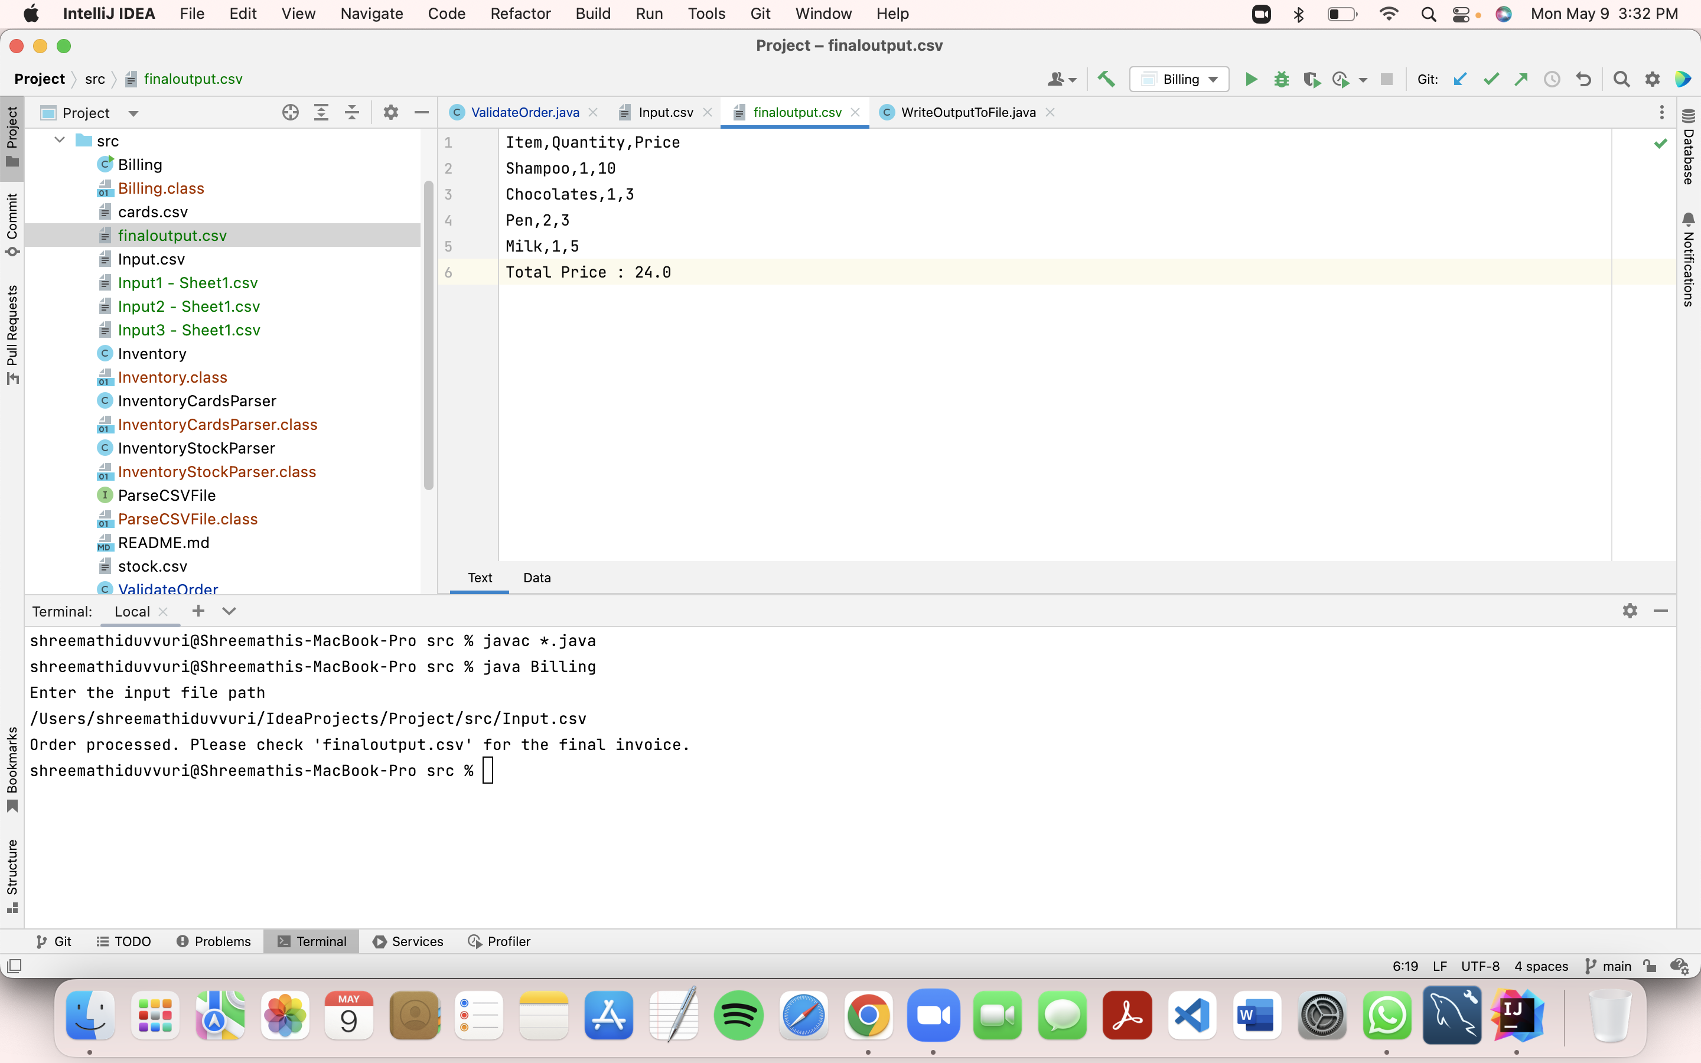Screen dimensions: 1701x1063
Task: Click the Build project hammer icon
Action: (1106, 80)
